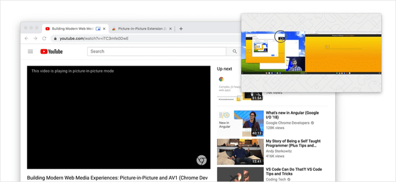Open What's new in Angular title link
This screenshot has width=396, height=182.
click(x=292, y=115)
